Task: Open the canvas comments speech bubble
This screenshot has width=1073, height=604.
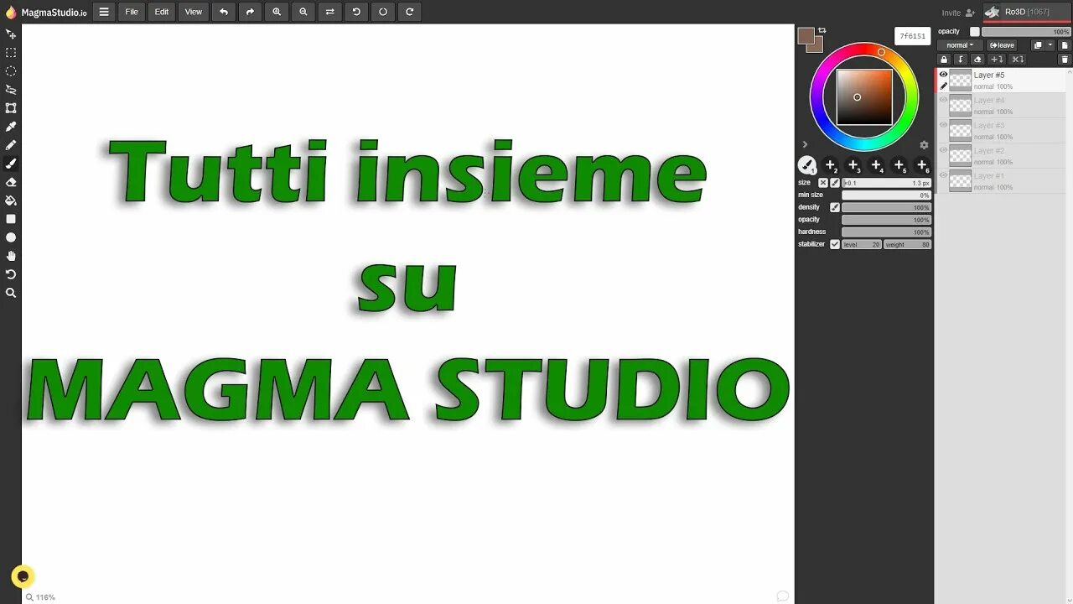Action: pyautogui.click(x=782, y=596)
